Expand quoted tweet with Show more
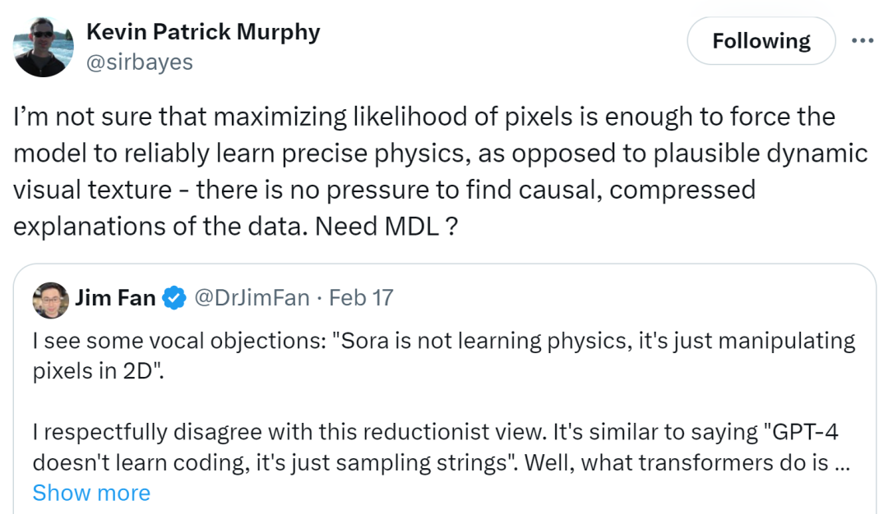 pyautogui.click(x=92, y=493)
